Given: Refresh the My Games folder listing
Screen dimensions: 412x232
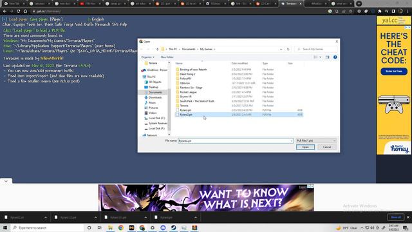Looking at the screenshot, I should tap(288, 49).
